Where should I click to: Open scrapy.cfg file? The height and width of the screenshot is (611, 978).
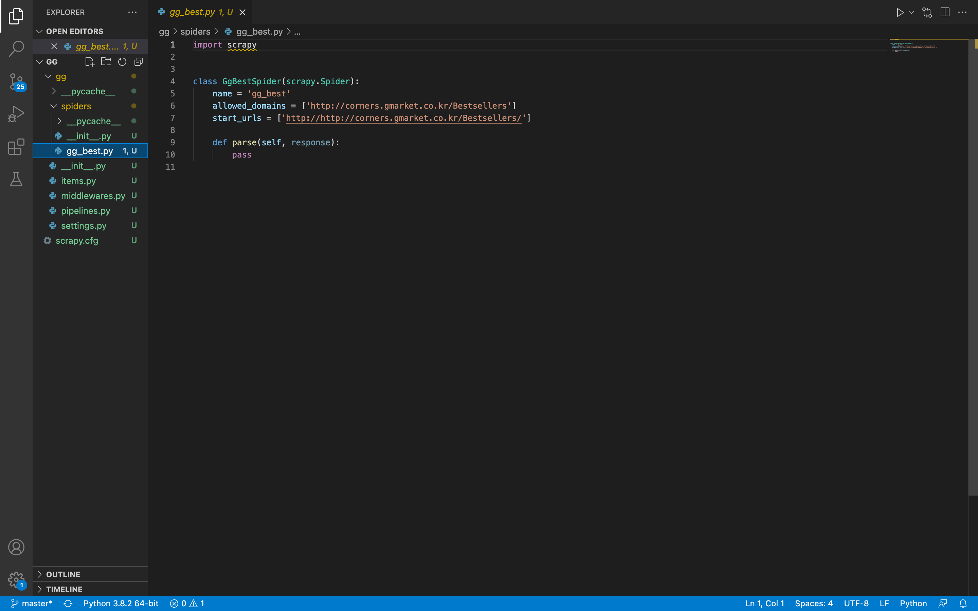point(91,241)
